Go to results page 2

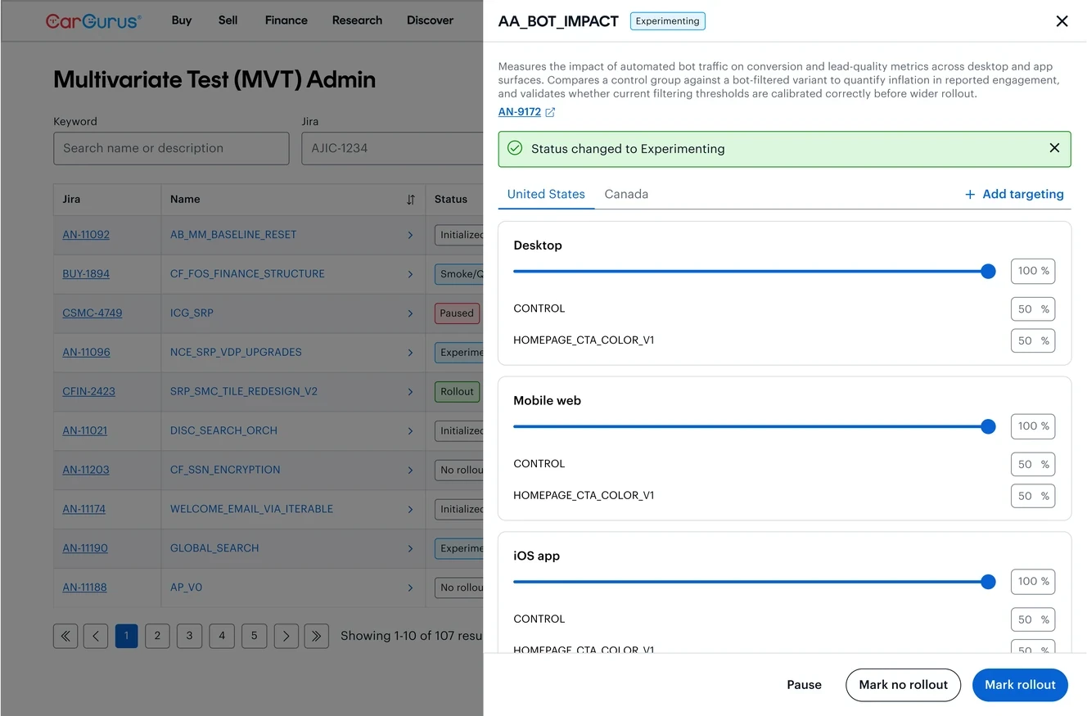coord(157,636)
